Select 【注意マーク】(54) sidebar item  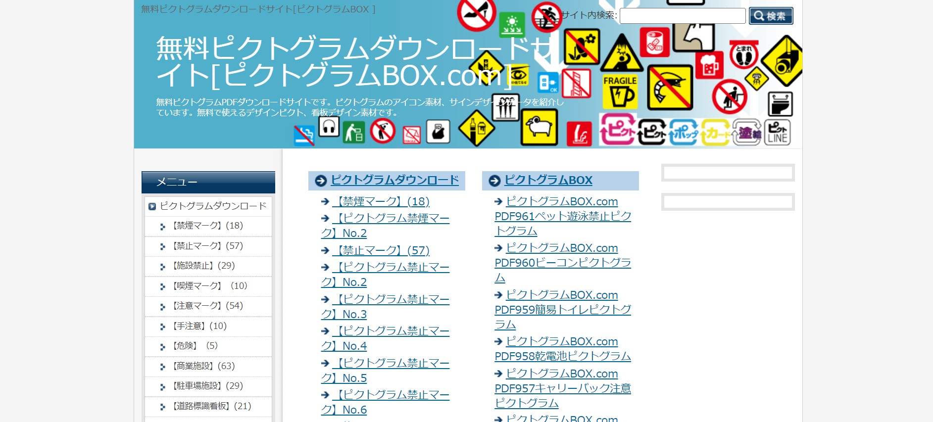click(208, 306)
